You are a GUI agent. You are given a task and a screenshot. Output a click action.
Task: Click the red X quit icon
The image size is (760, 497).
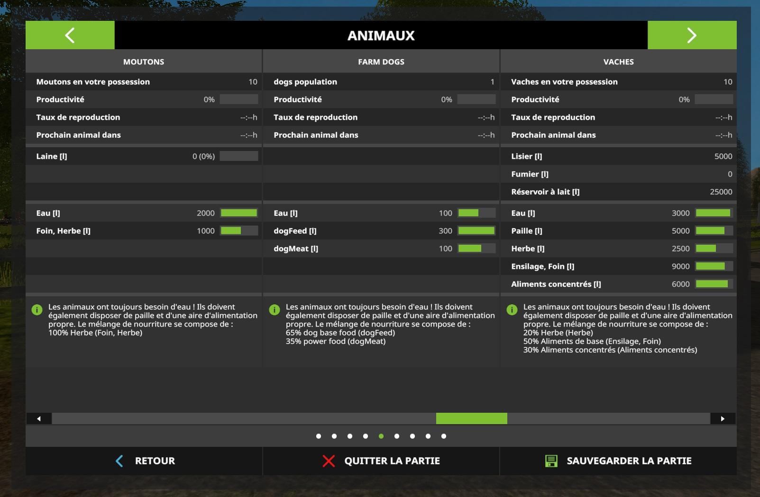click(329, 461)
